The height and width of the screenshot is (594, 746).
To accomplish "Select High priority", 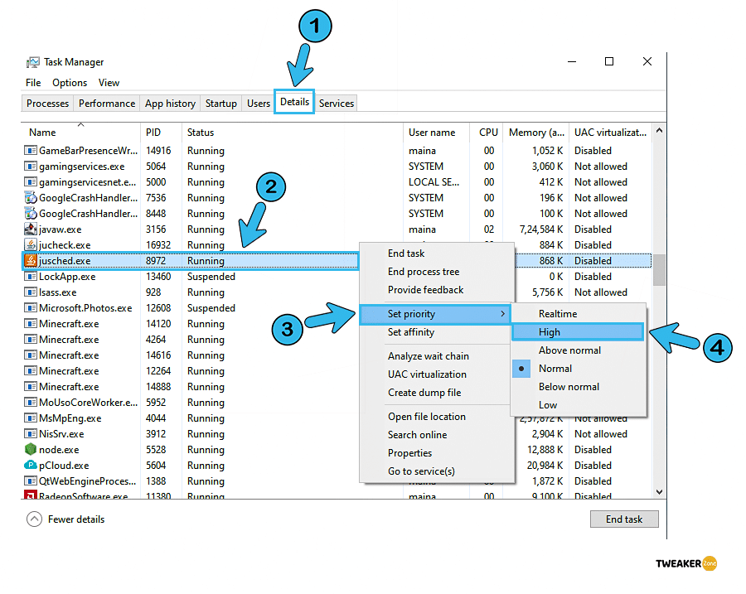I will (x=578, y=332).
